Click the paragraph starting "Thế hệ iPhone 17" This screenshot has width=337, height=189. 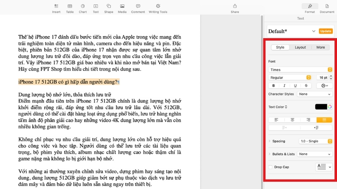pyautogui.click(x=100, y=53)
